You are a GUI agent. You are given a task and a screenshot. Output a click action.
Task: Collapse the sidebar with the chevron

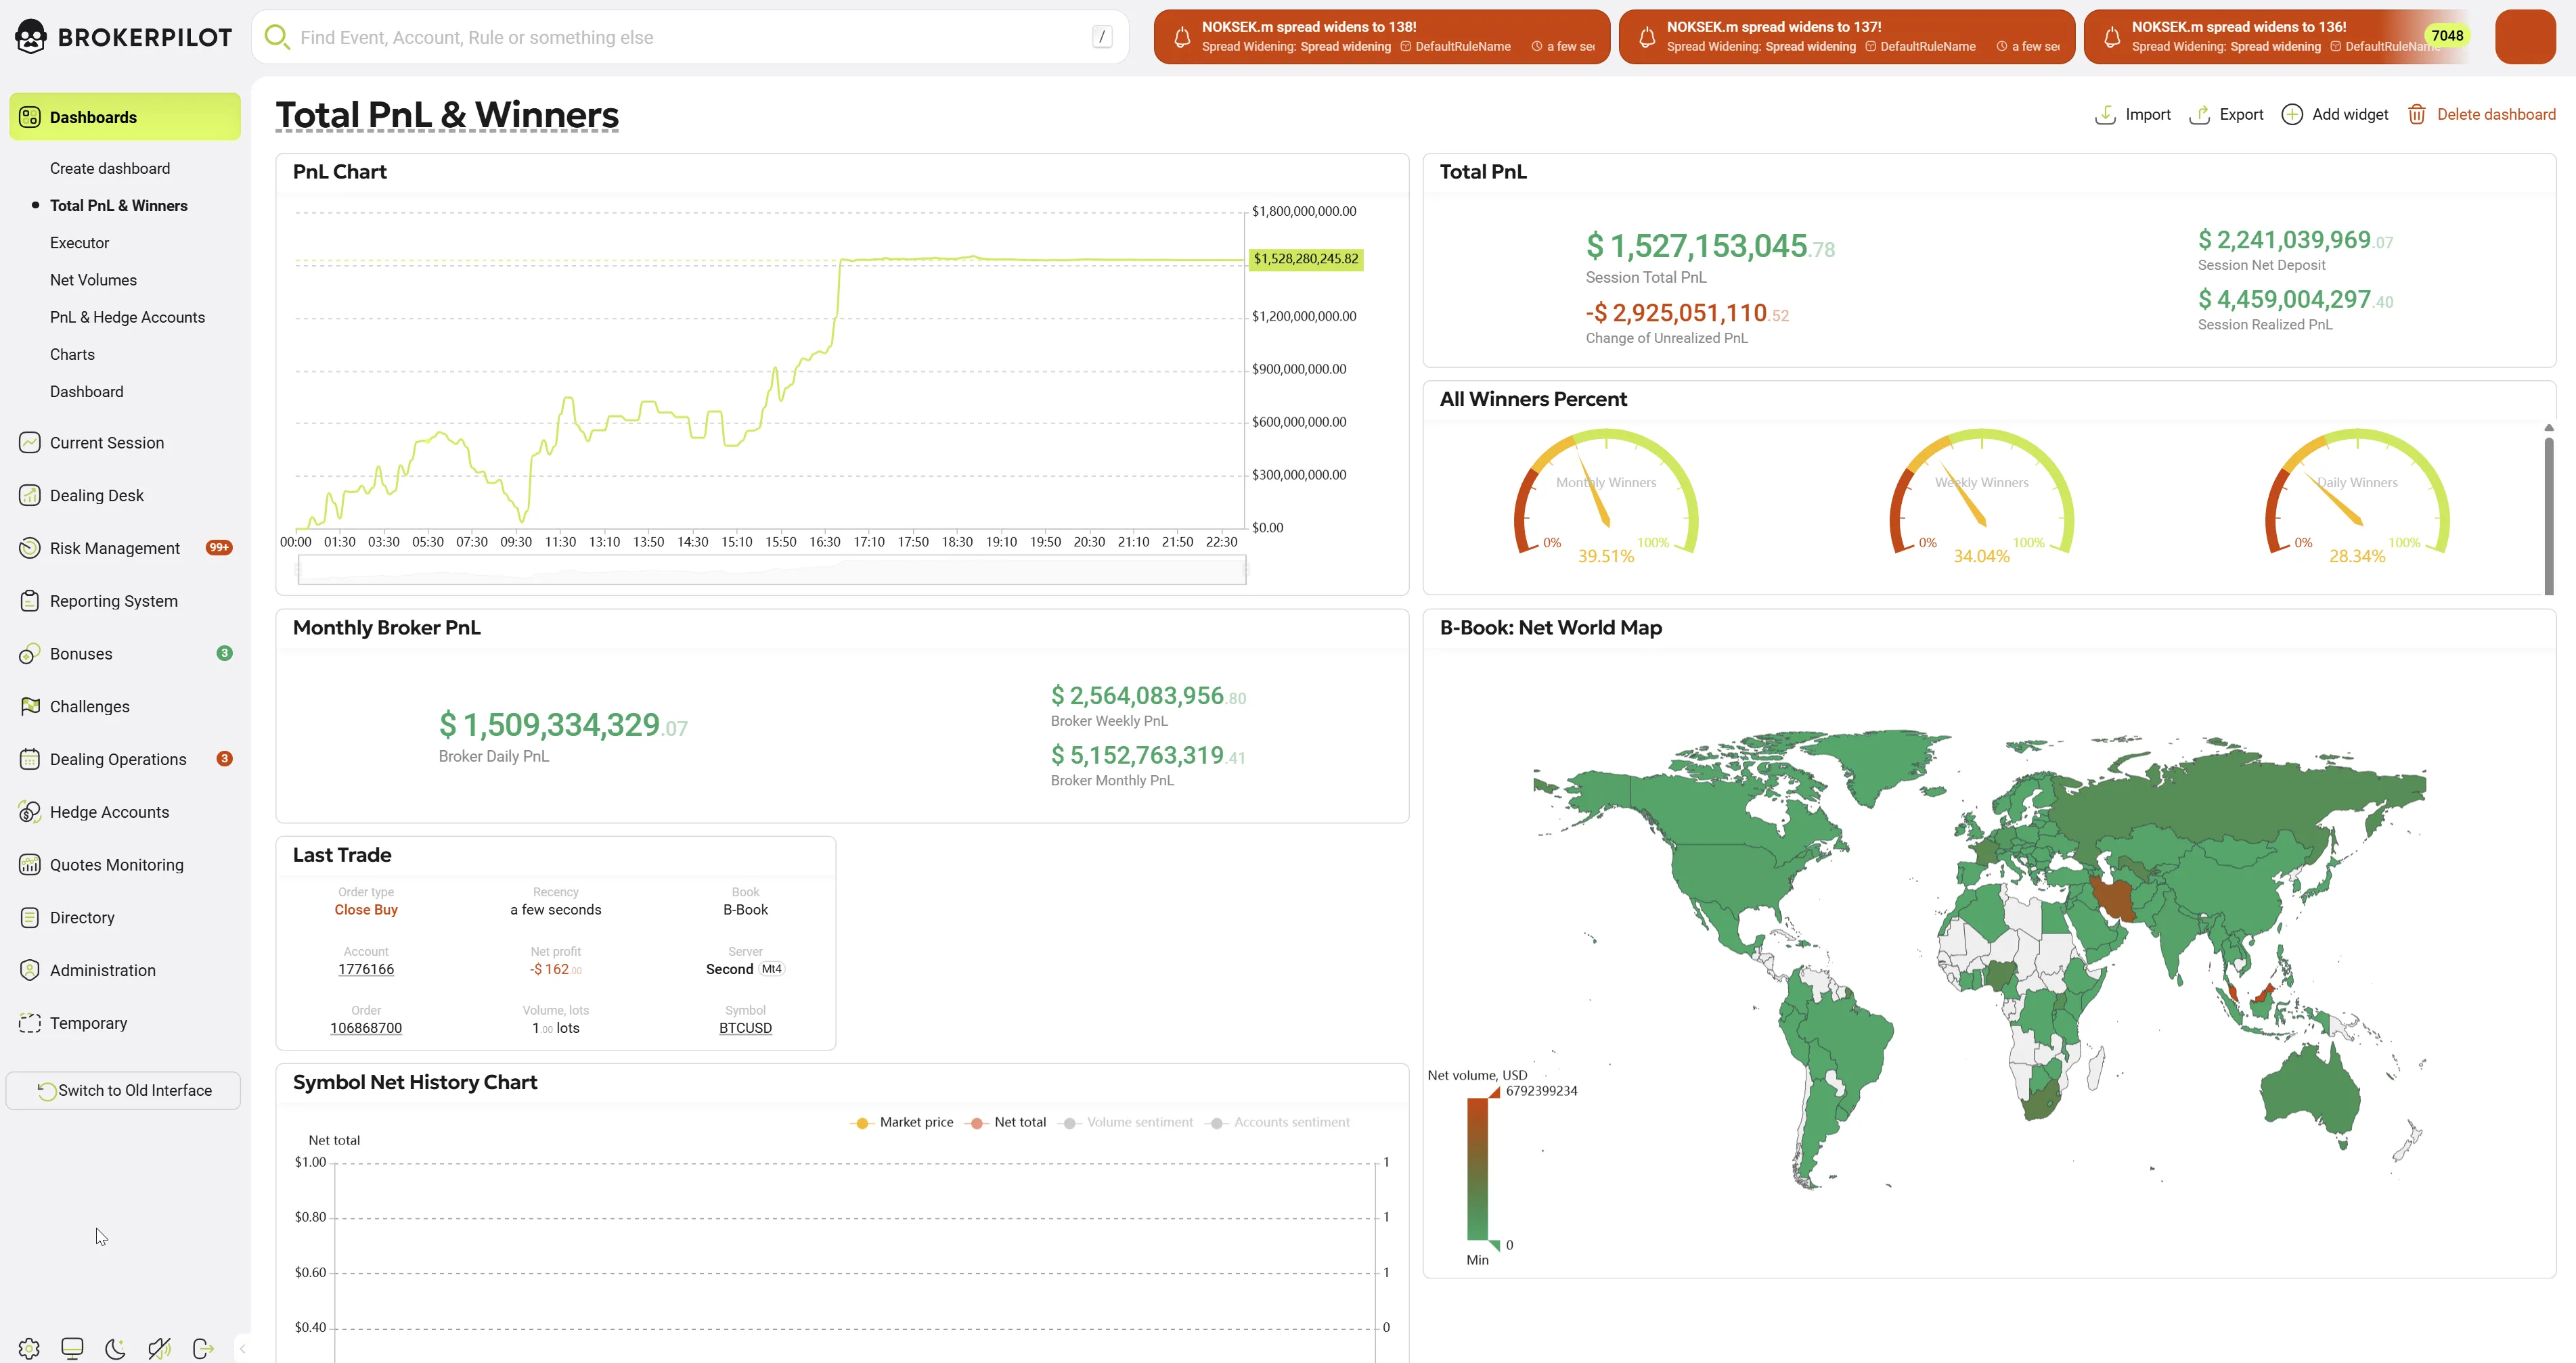(x=242, y=1348)
